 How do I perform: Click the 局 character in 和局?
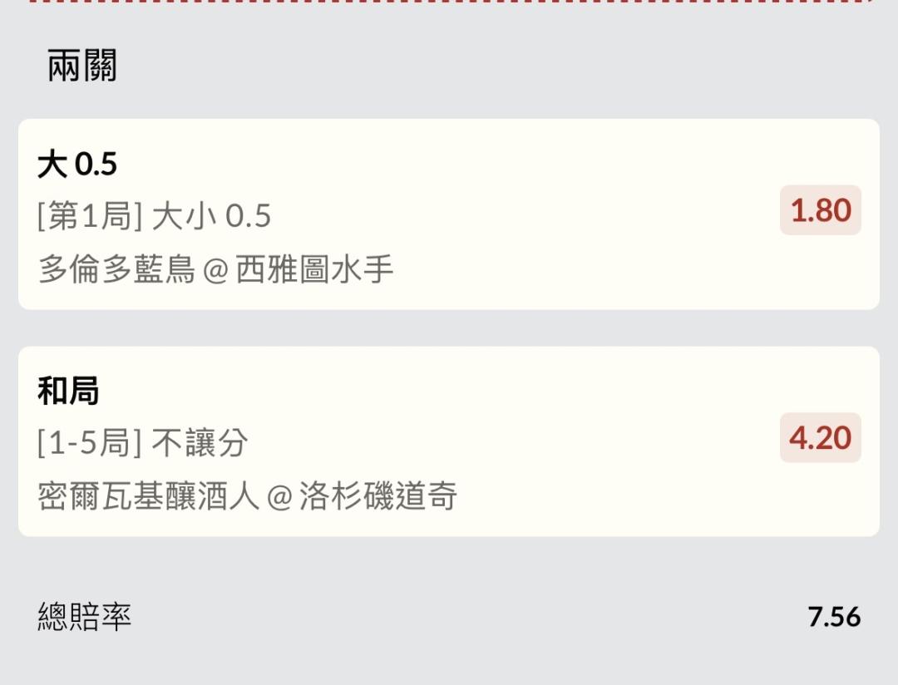click(84, 391)
